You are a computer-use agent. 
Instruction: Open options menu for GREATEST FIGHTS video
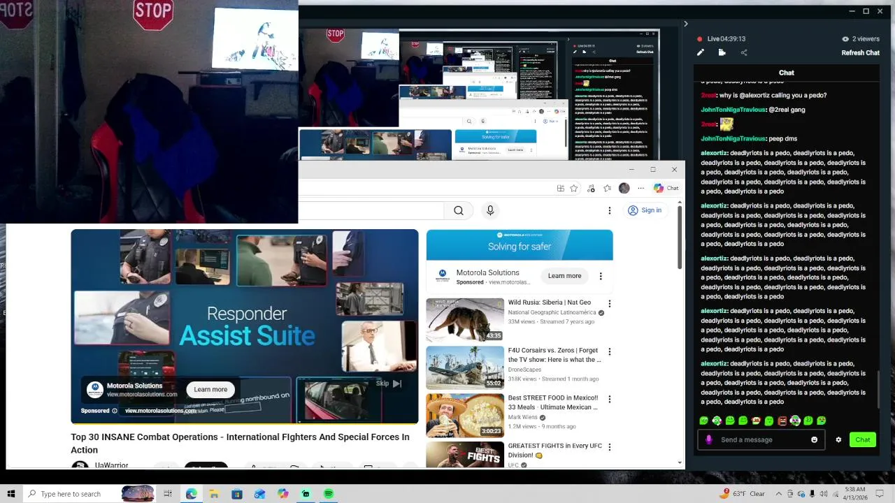coord(609,446)
